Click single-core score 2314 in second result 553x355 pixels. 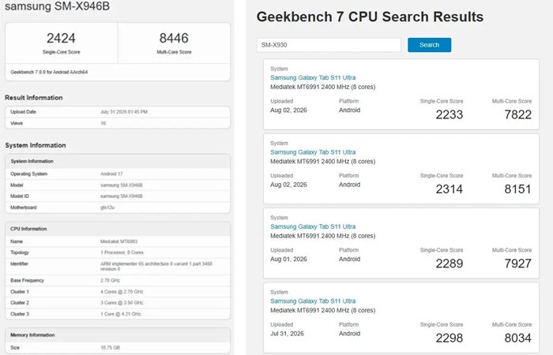(x=450, y=189)
